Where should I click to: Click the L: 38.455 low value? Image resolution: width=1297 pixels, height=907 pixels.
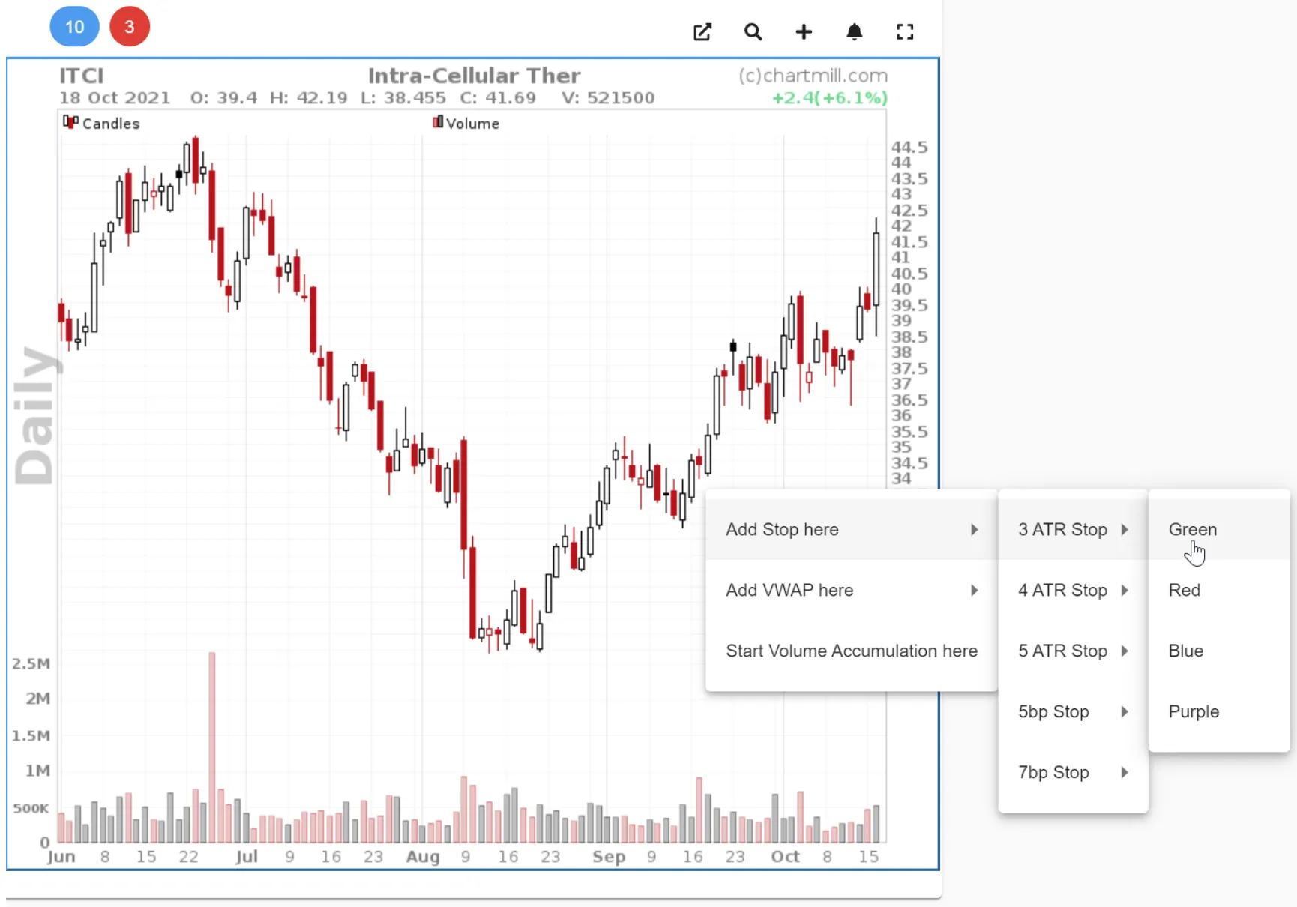[x=403, y=98]
